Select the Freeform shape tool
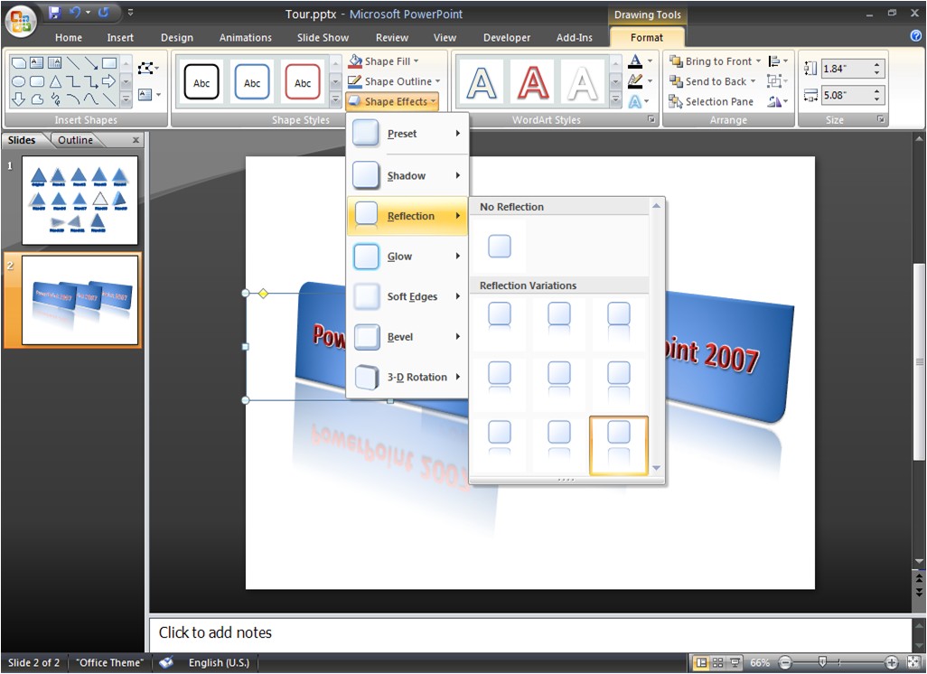927x674 pixels. pyautogui.click(x=37, y=99)
